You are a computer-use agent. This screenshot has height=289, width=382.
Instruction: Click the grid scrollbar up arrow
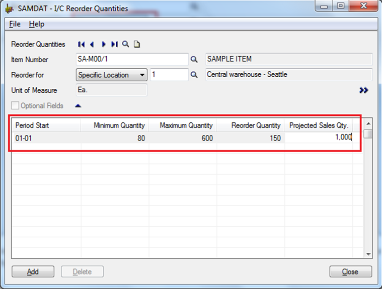[368, 124]
